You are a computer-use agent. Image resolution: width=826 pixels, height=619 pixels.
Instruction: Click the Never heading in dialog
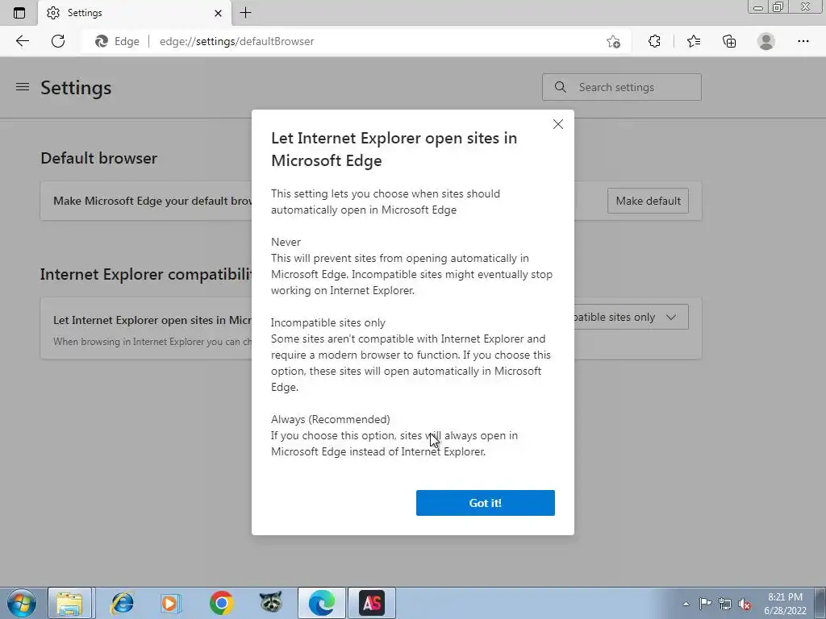[x=286, y=242]
